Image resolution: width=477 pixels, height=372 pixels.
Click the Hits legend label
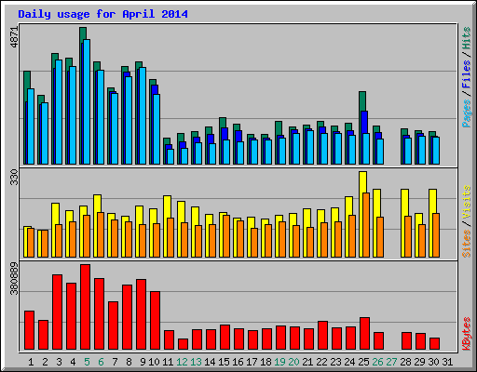466,38
